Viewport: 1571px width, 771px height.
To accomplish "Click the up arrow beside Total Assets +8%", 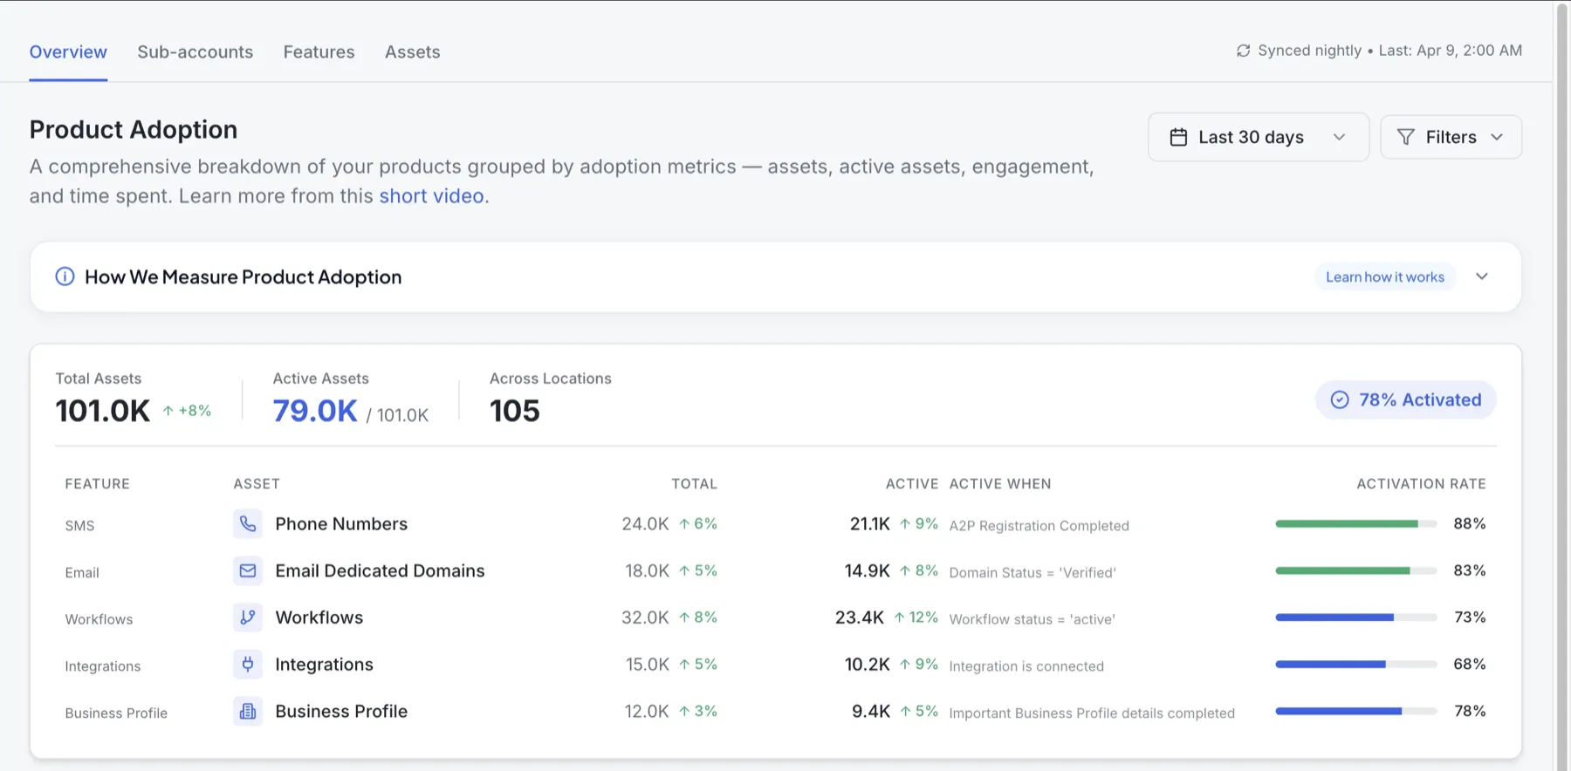I will [168, 411].
